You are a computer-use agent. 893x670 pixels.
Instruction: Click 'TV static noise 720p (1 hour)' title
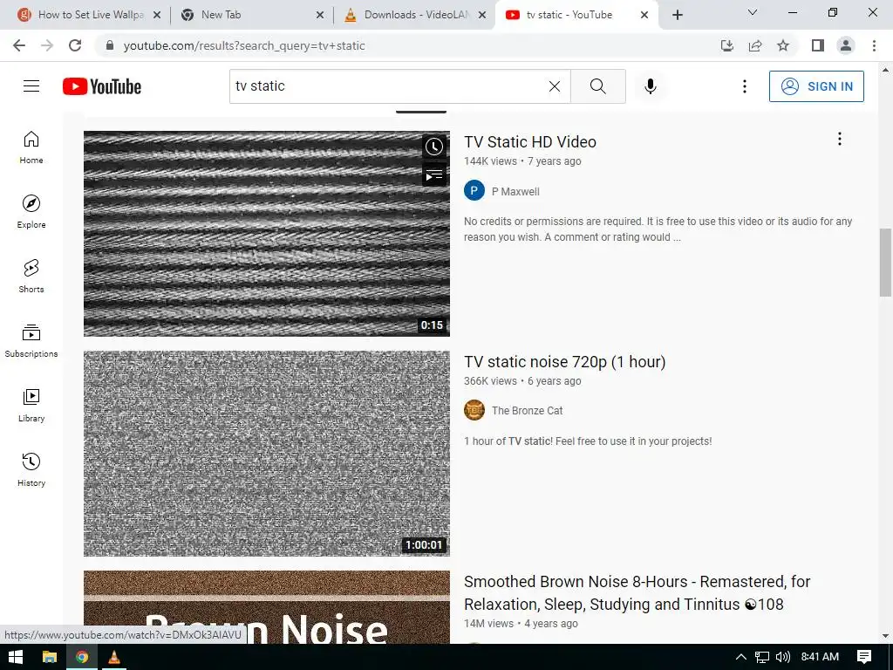(564, 362)
